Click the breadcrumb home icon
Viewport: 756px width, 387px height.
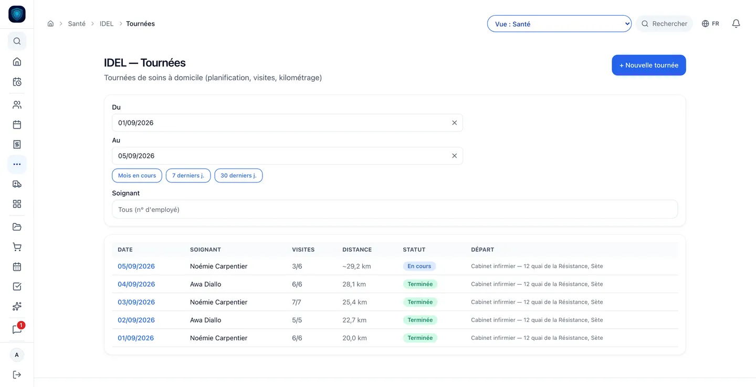click(x=50, y=24)
